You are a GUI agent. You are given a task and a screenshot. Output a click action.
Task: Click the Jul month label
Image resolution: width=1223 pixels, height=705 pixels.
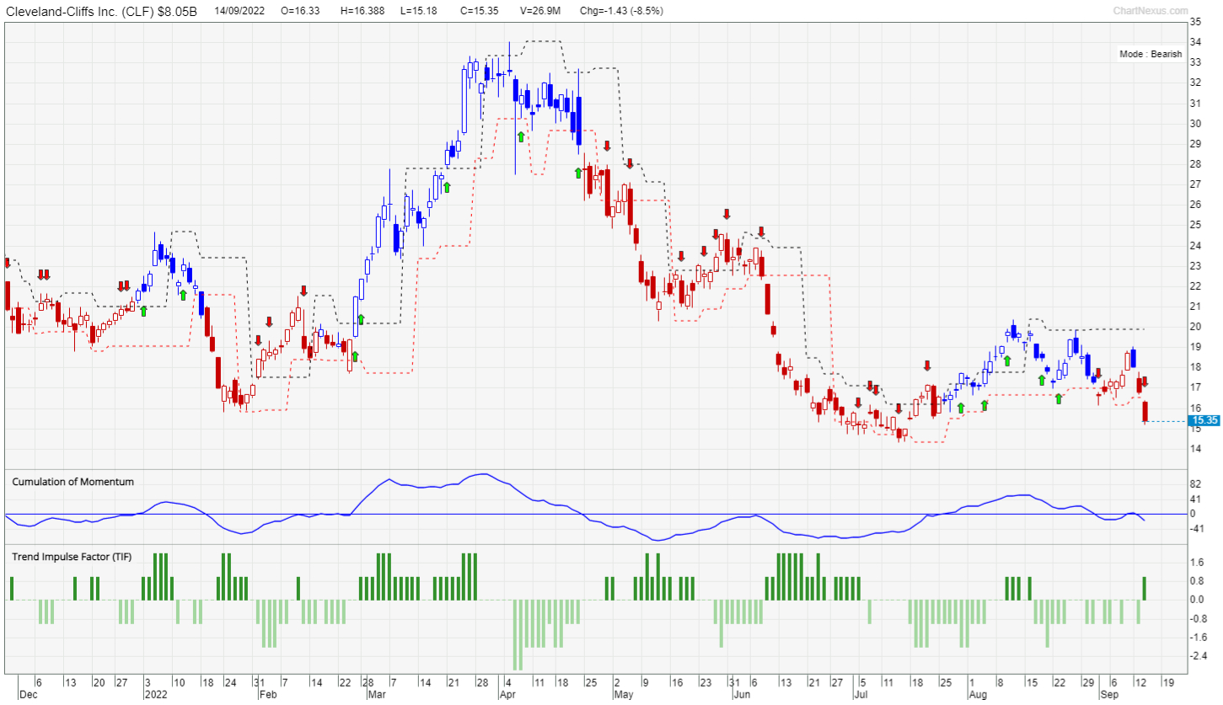pos(861,696)
